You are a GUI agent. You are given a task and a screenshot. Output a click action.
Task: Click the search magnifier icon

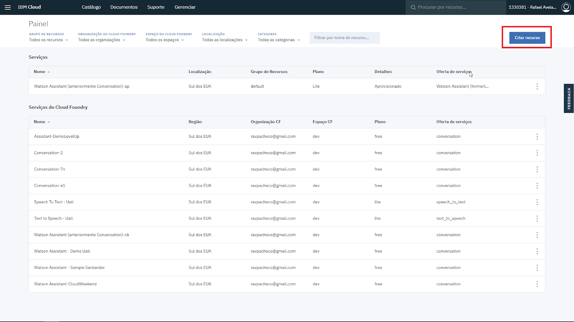pyautogui.click(x=413, y=7)
